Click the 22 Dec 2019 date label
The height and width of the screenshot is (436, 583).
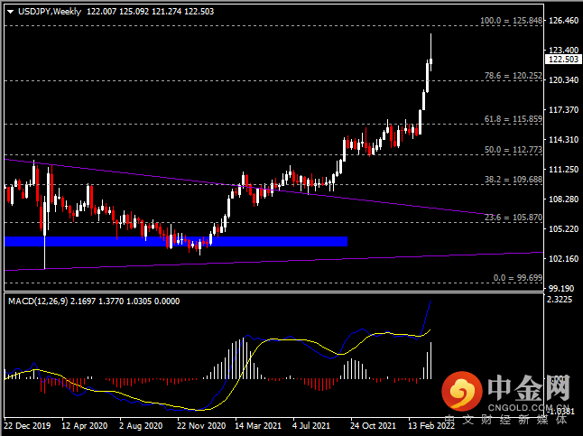tap(27, 425)
